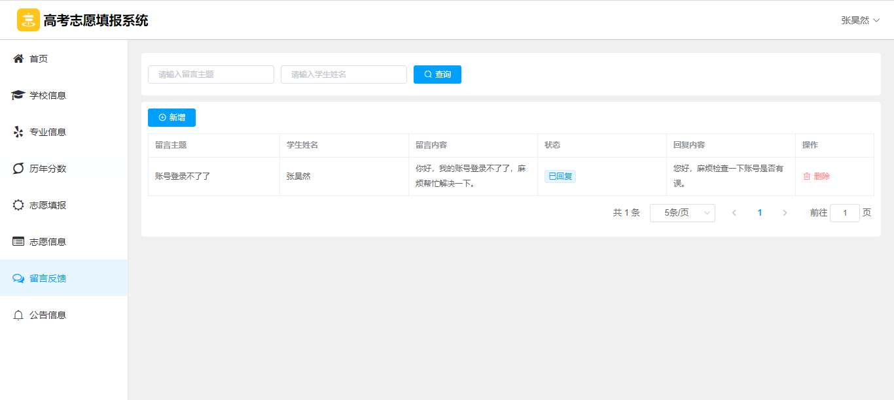The height and width of the screenshot is (400, 894).
Task: Delete the 账号登录不了了 message row
Action: click(816, 176)
